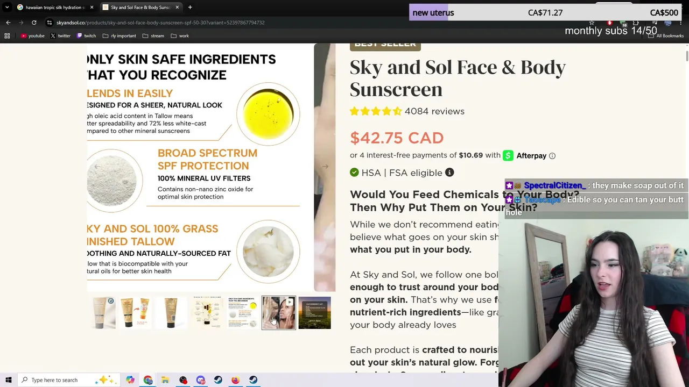Close the Sky and Sol Face & Body tab
This screenshot has height=387, width=689.
(x=177, y=8)
